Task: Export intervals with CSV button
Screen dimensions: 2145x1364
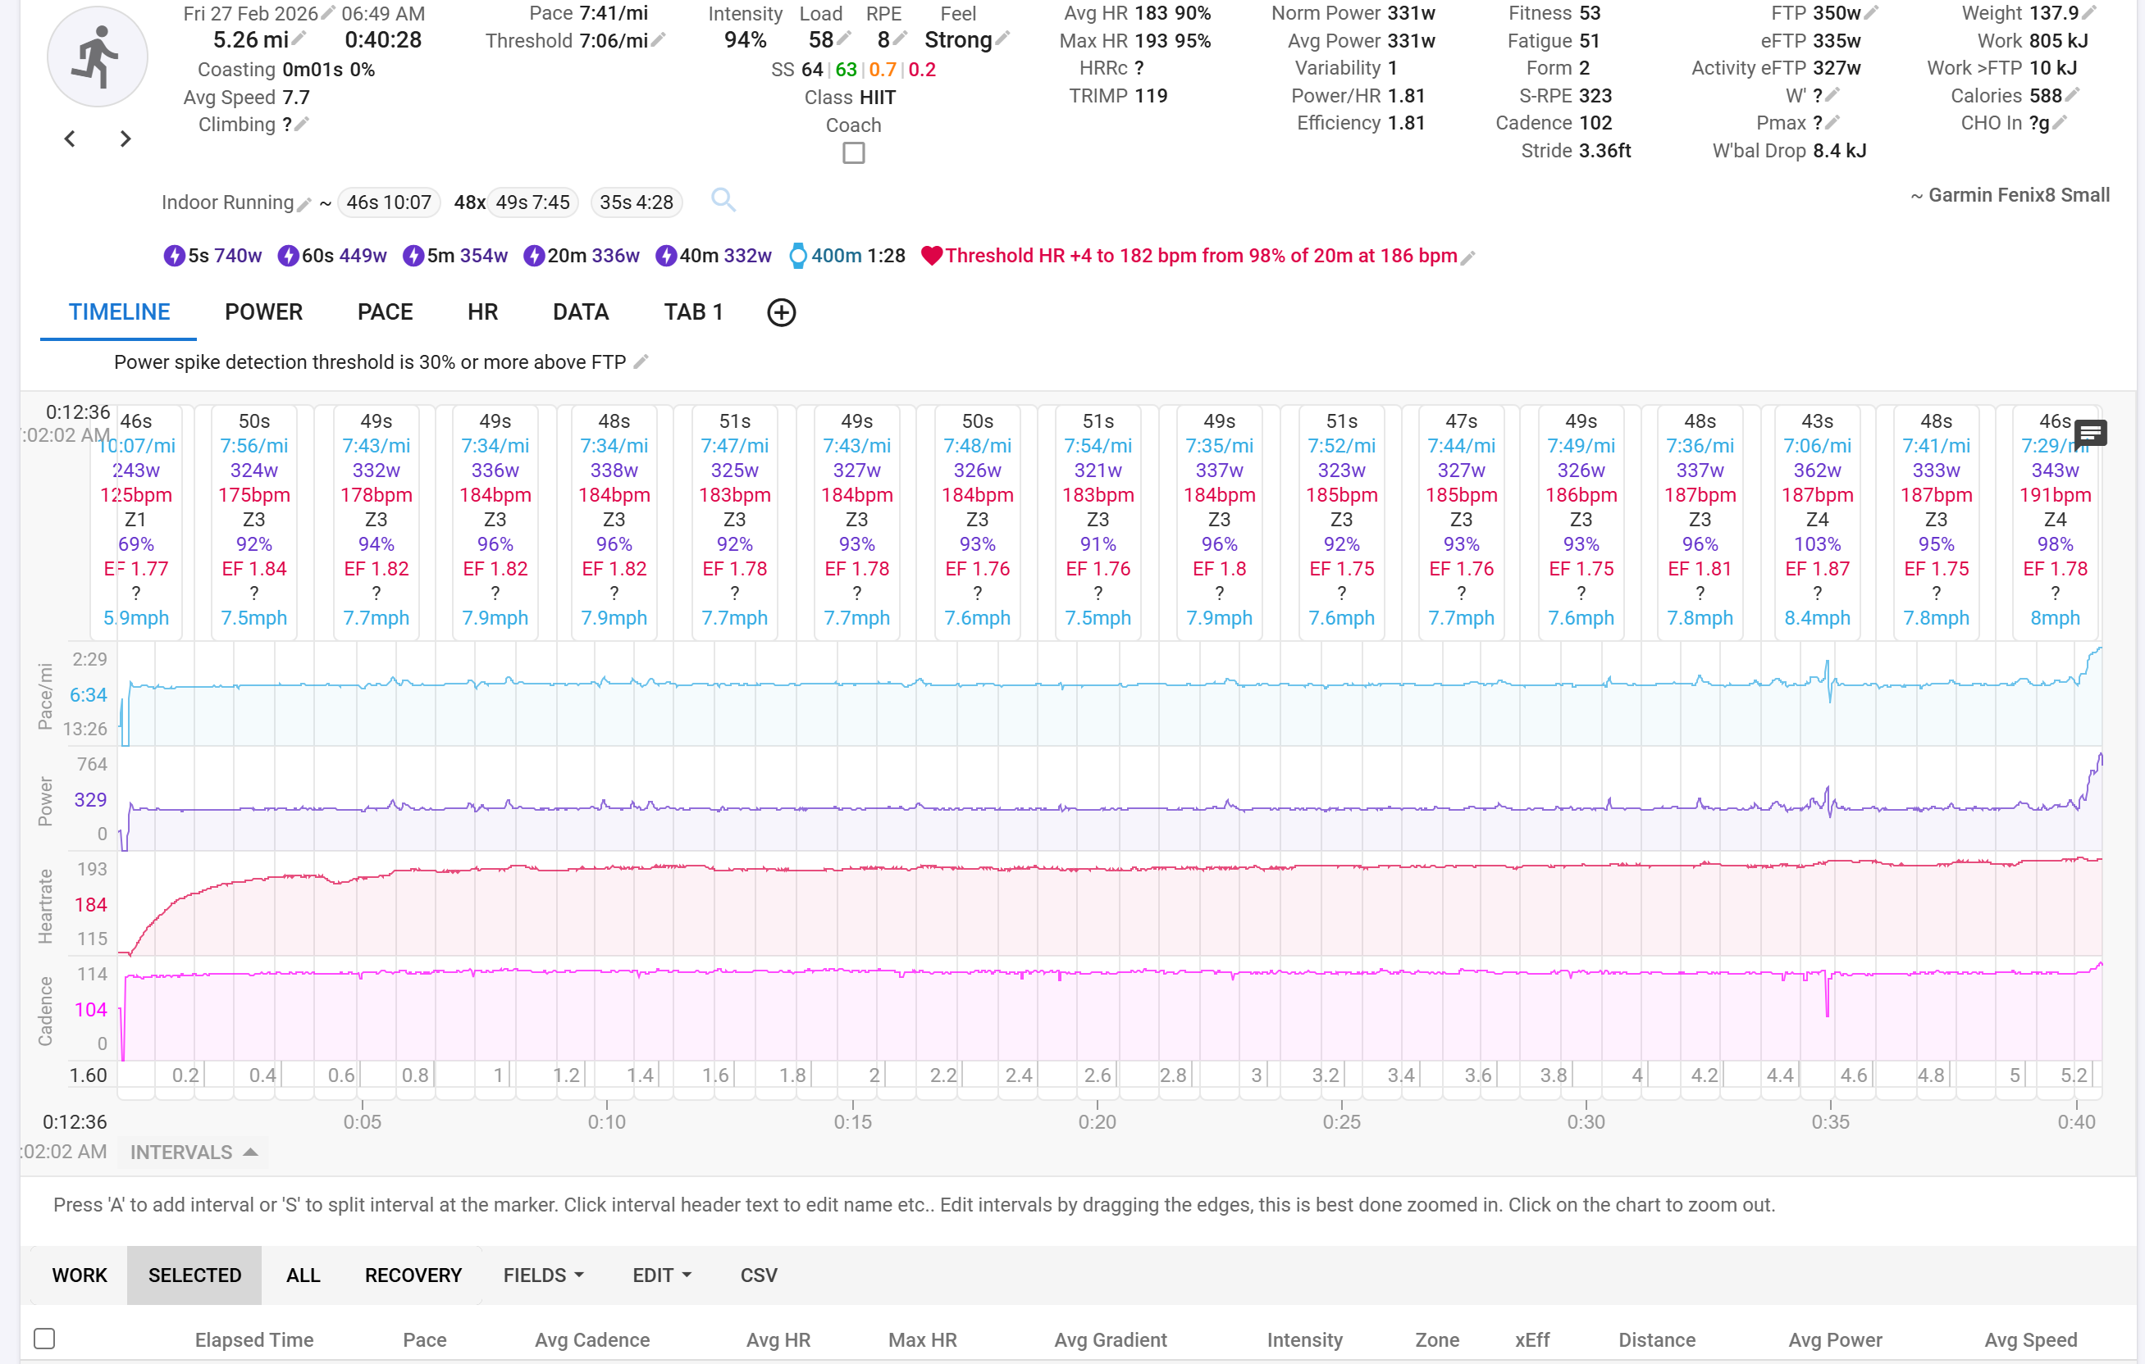Action: 758,1275
